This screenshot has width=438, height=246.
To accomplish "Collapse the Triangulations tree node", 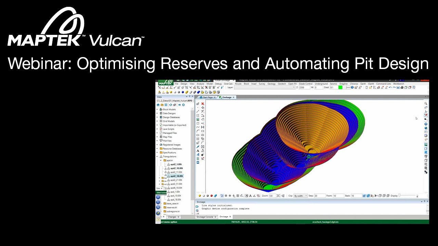I will click(x=157, y=156).
